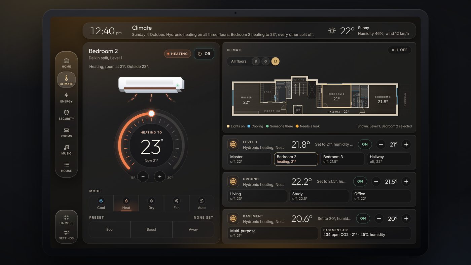This screenshot has height=265, width=471.
Task: Toggle Ground heating ON switch
Action: click(360, 181)
